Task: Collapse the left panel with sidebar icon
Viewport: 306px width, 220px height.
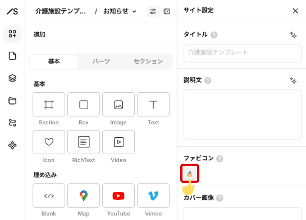Action: (x=167, y=12)
